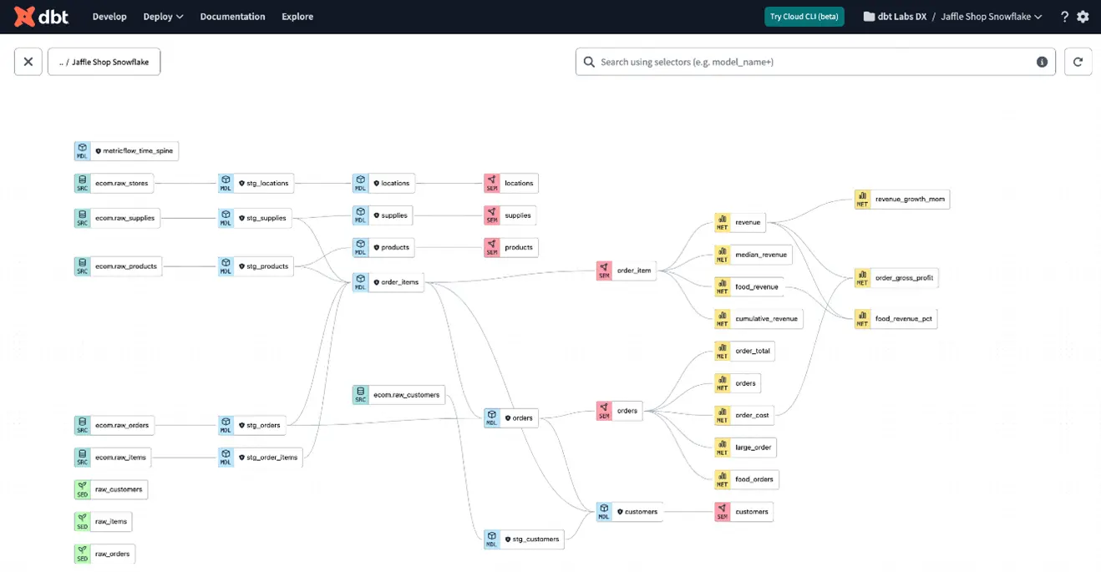
Task: Select the stg_customers model node
Action: point(525,539)
